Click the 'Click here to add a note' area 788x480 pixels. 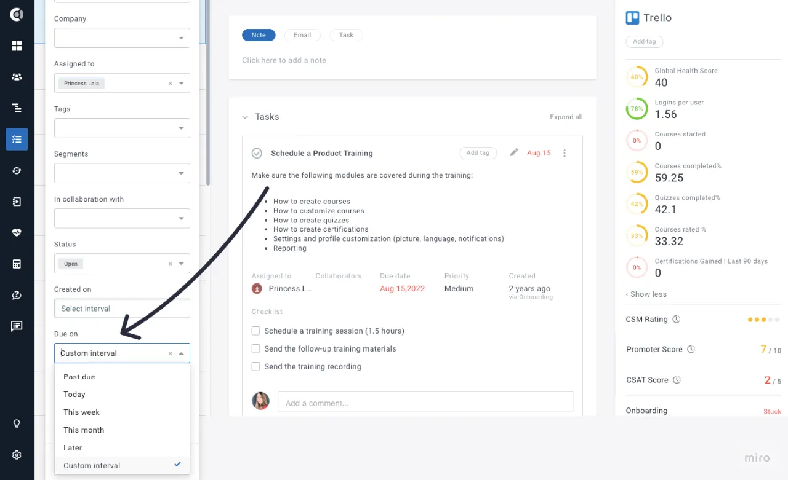284,60
